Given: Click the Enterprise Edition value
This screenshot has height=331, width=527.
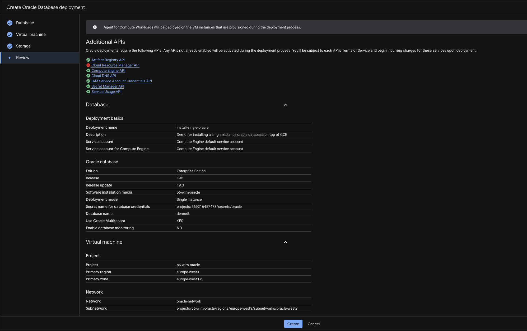Looking at the screenshot, I should (x=191, y=171).
